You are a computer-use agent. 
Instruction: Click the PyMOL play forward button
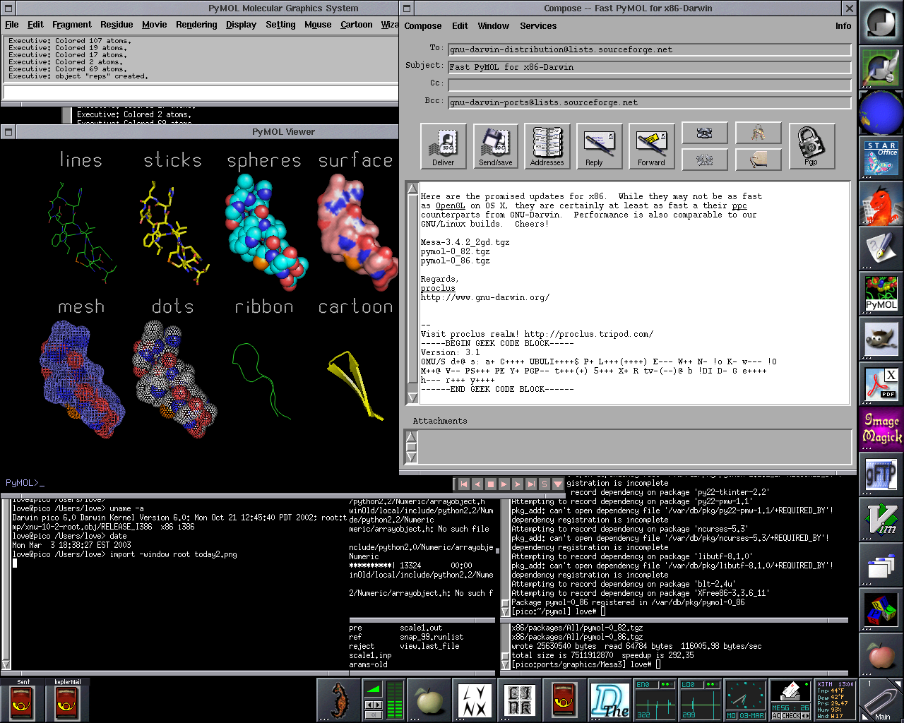(x=504, y=484)
